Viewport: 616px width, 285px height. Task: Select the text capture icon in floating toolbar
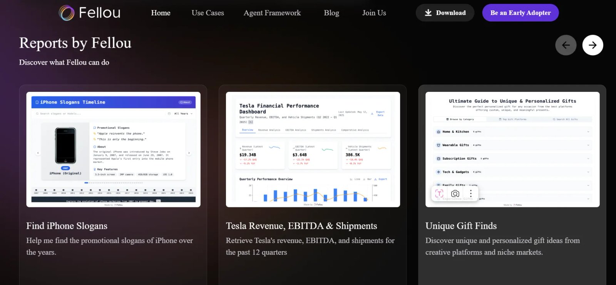439,193
